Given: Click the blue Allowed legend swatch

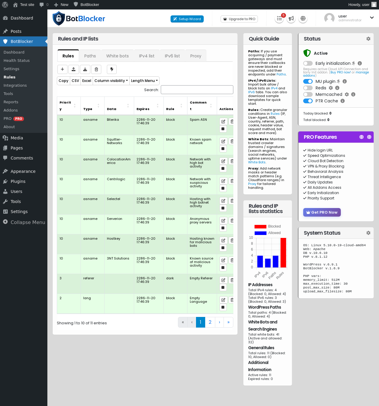Looking at the screenshot, I should (261, 233).
